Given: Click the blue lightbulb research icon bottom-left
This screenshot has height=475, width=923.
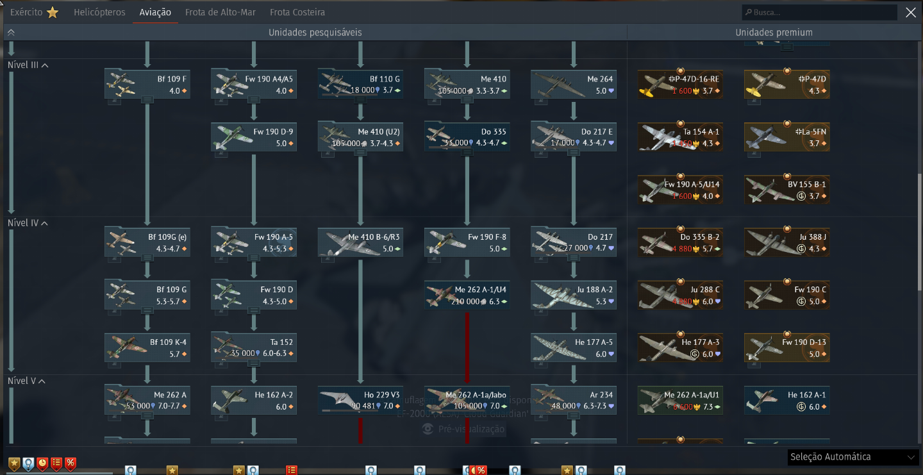Looking at the screenshot, I should tap(28, 463).
